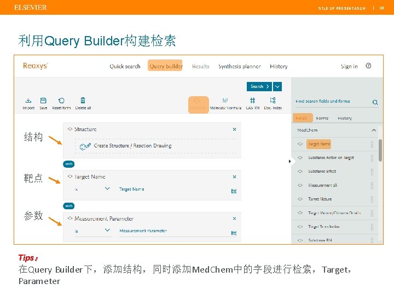Switch to side panel History tab
The width and height of the screenshot is (394, 295).
(345, 118)
